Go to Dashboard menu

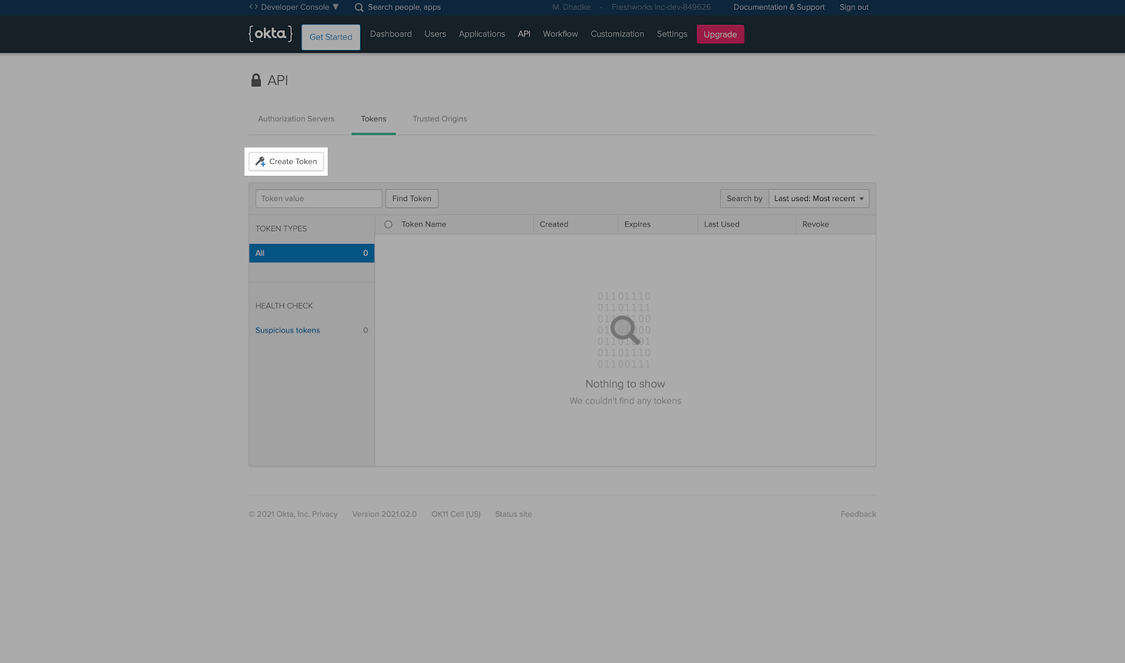point(391,34)
